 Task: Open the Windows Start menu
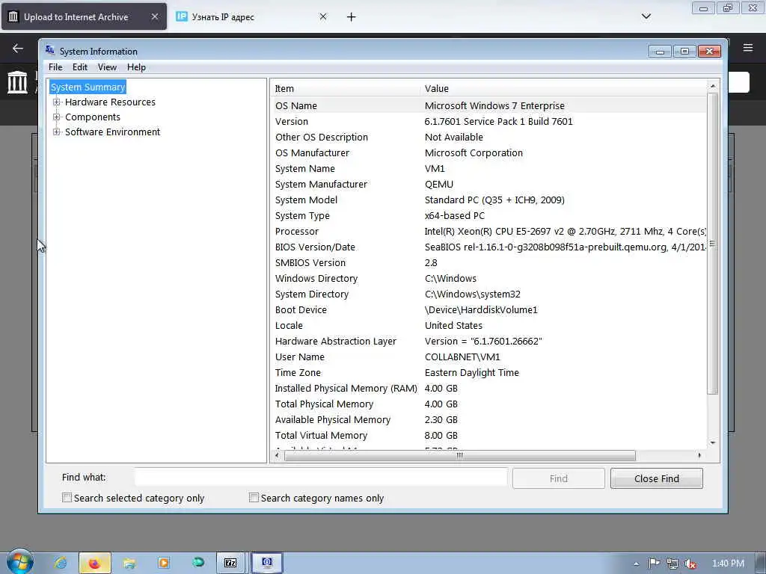[19, 562]
